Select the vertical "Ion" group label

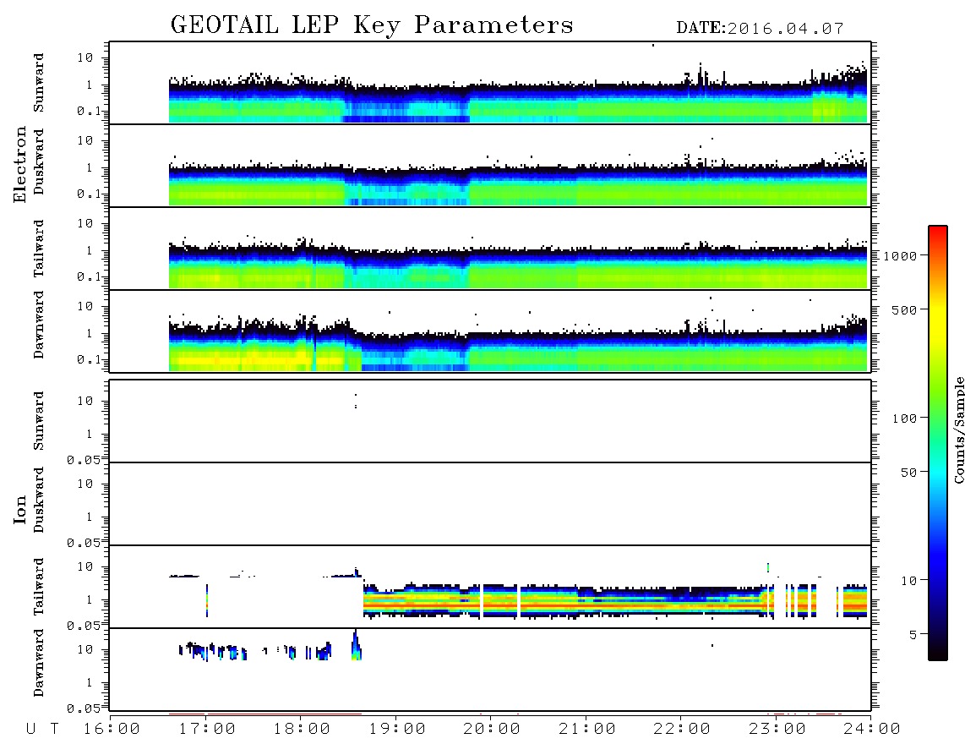coord(19,510)
